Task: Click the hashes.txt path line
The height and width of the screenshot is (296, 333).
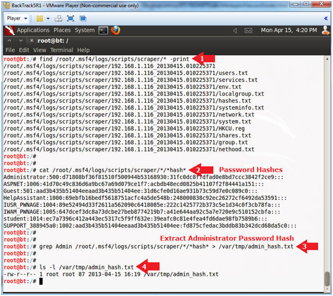Action: [127, 101]
